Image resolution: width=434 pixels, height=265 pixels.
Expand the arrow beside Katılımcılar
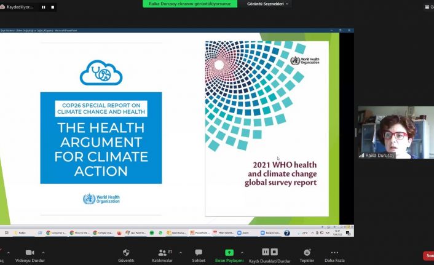point(178,252)
